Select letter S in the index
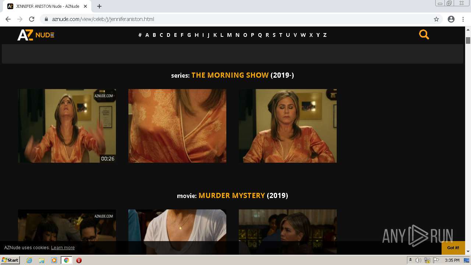 point(274,35)
